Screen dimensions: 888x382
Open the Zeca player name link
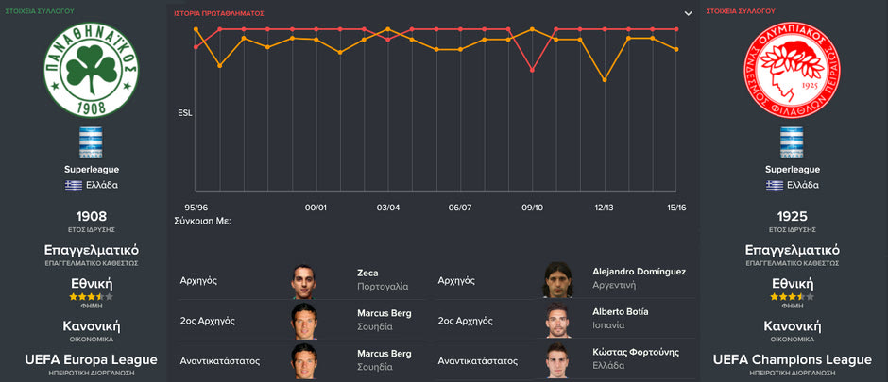(x=368, y=273)
